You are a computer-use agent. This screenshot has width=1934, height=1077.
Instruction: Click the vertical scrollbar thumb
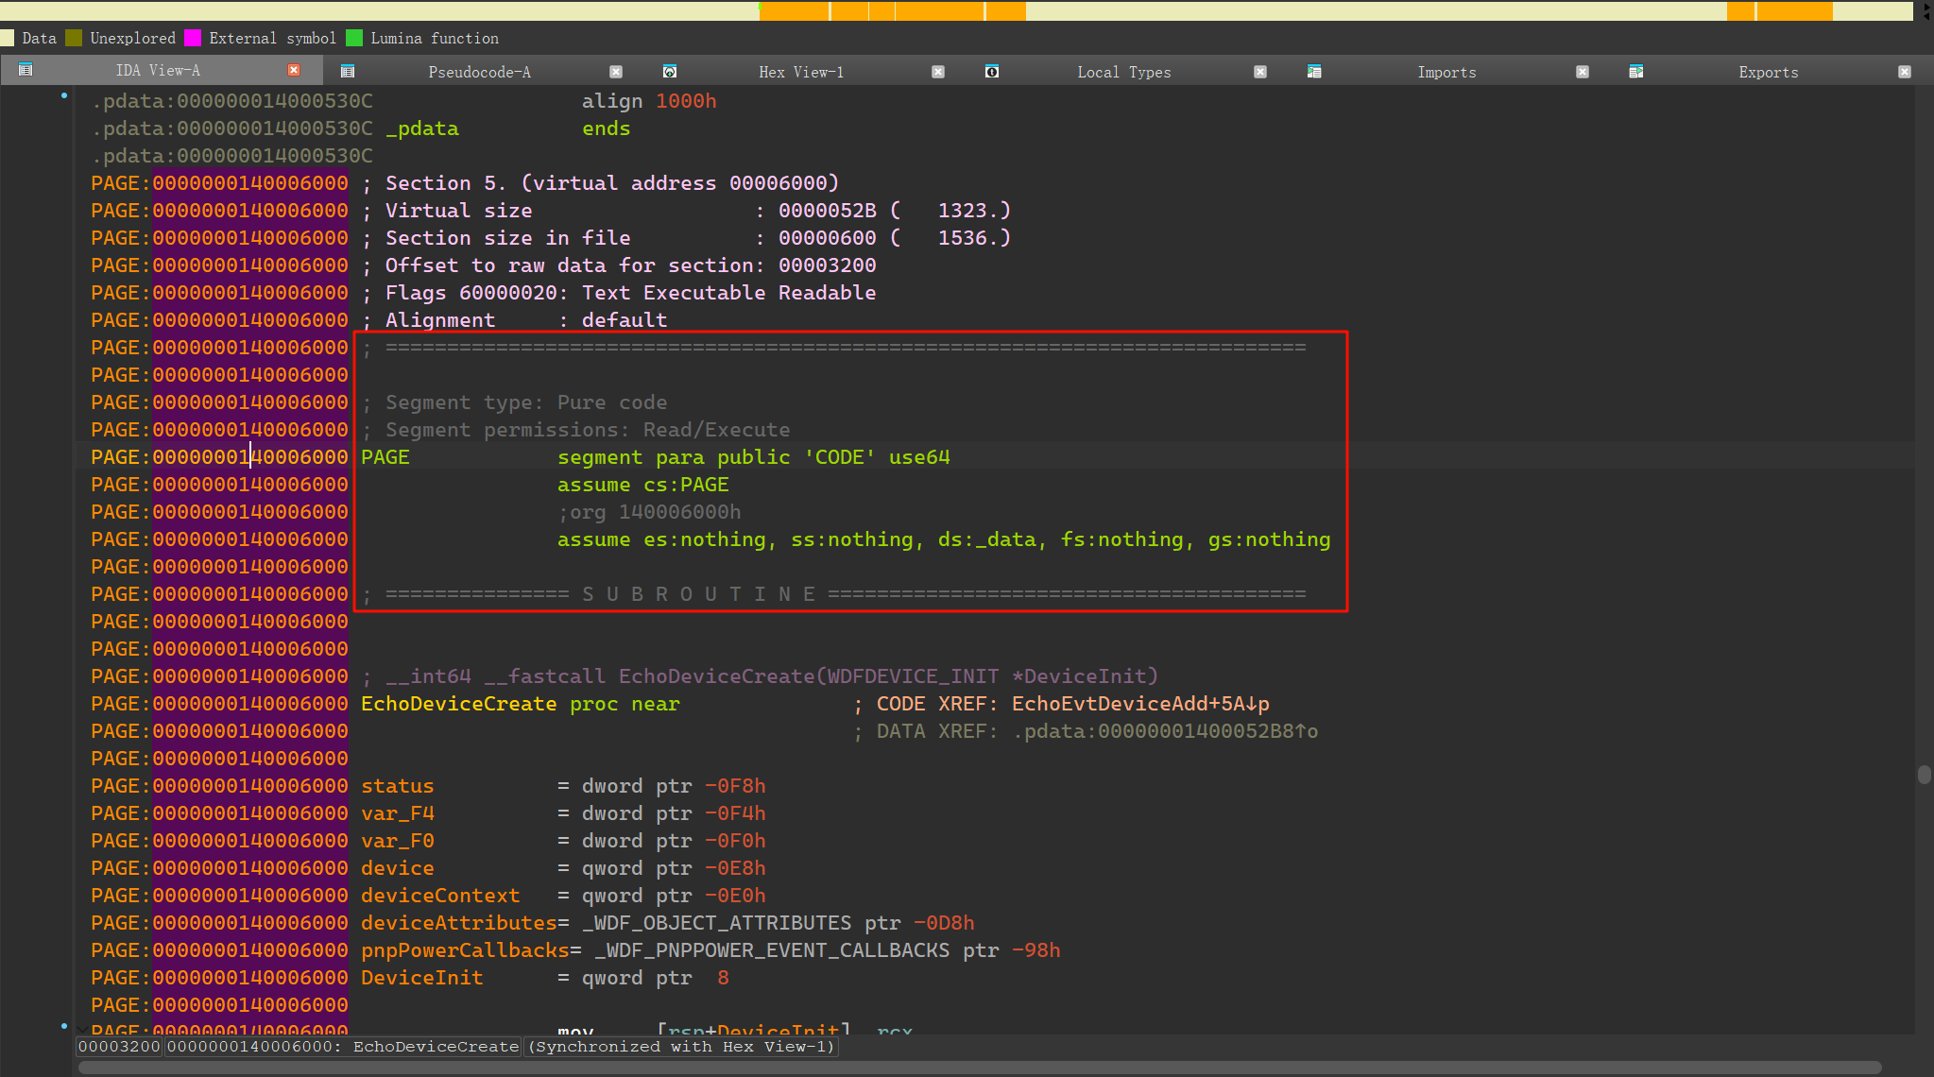pyautogui.click(x=1924, y=775)
